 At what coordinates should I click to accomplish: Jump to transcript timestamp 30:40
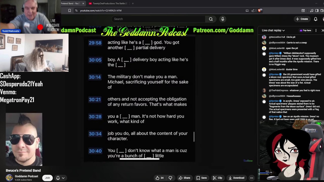(x=95, y=151)
